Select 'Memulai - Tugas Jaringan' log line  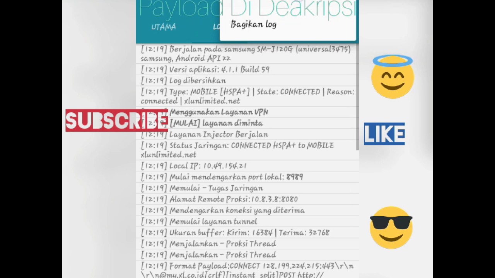pyautogui.click(x=247, y=188)
